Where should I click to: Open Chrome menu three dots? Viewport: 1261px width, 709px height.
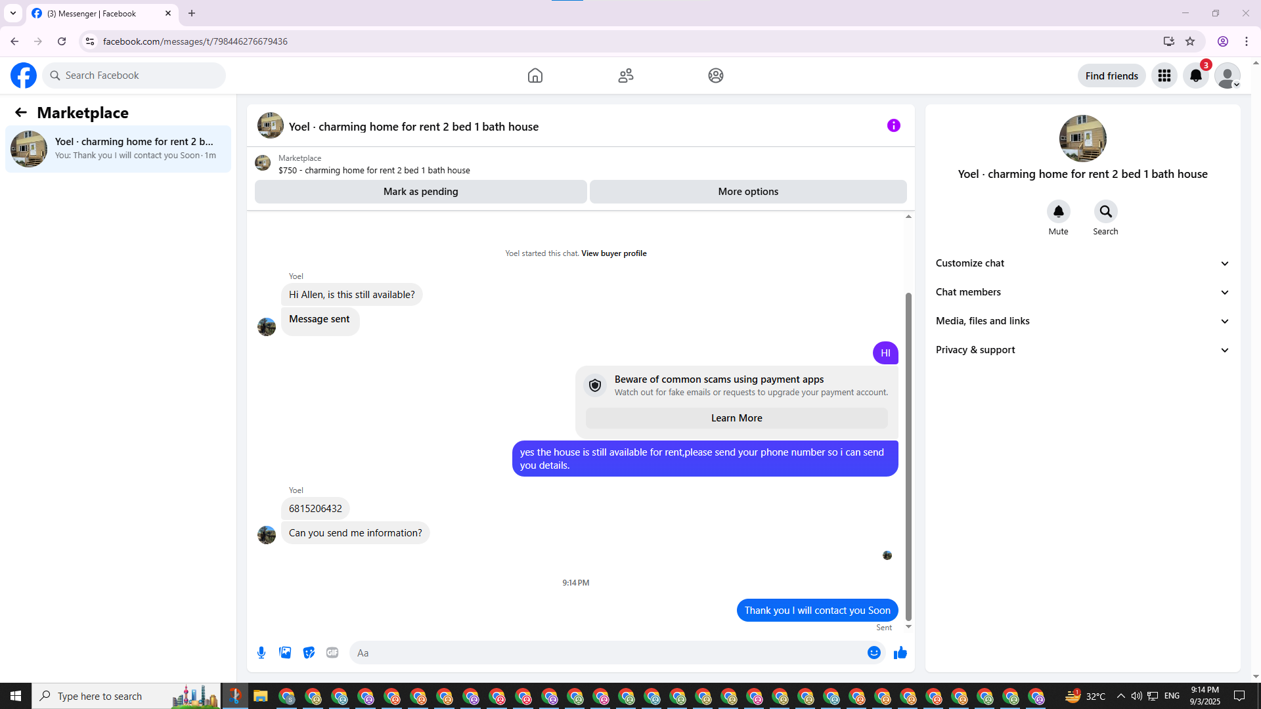click(x=1247, y=41)
